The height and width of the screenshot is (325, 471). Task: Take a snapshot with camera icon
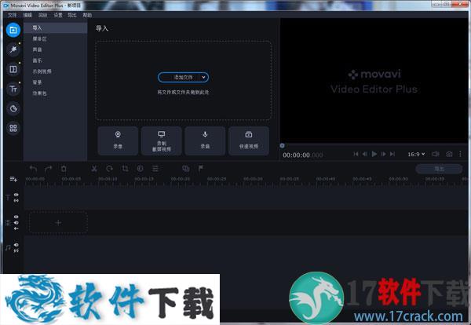pyautogui.click(x=449, y=154)
